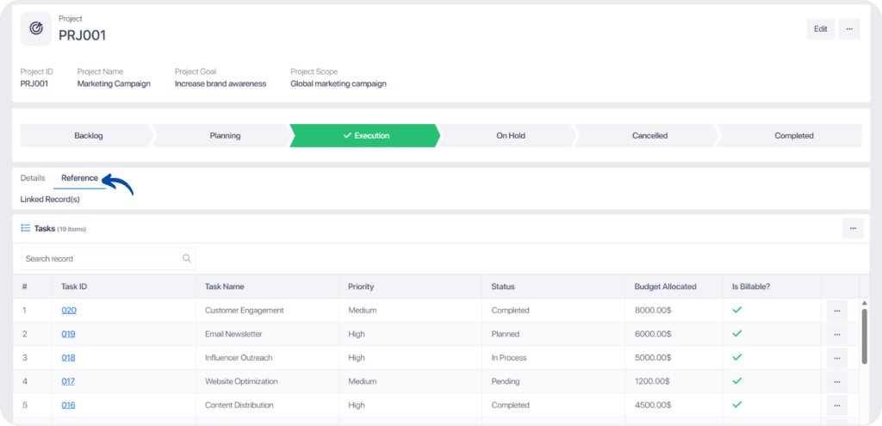882x426 pixels.
Task: Open task link 016
Action: [69, 404]
